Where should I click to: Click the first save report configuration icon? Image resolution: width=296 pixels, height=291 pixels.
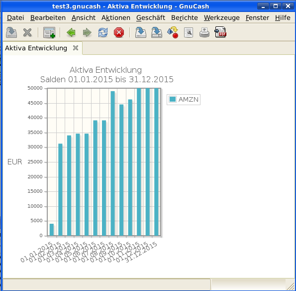[141, 32]
